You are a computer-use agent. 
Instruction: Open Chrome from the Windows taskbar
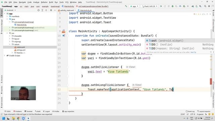click(18, 118)
